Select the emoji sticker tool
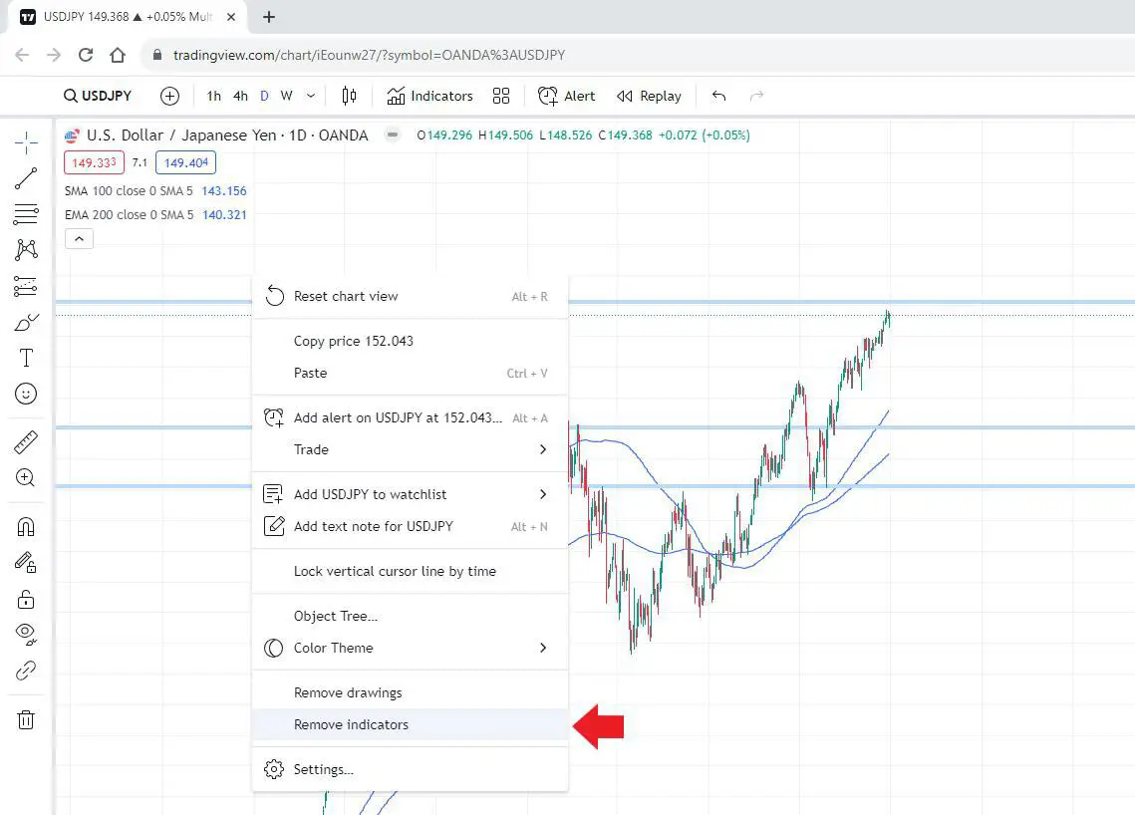1135x815 pixels. (27, 394)
